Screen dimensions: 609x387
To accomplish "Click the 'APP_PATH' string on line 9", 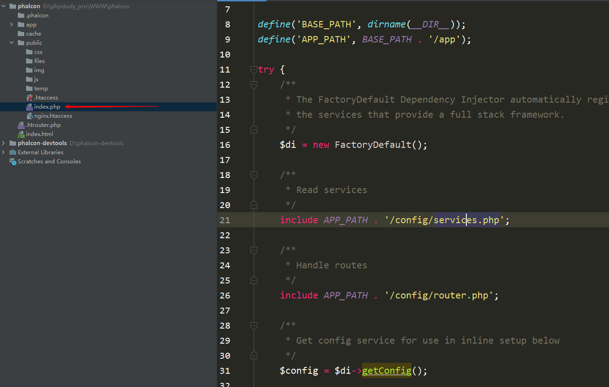I will pos(324,39).
